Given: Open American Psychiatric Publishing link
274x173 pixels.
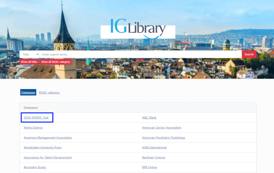Looking at the screenshot, I should 163,138.
